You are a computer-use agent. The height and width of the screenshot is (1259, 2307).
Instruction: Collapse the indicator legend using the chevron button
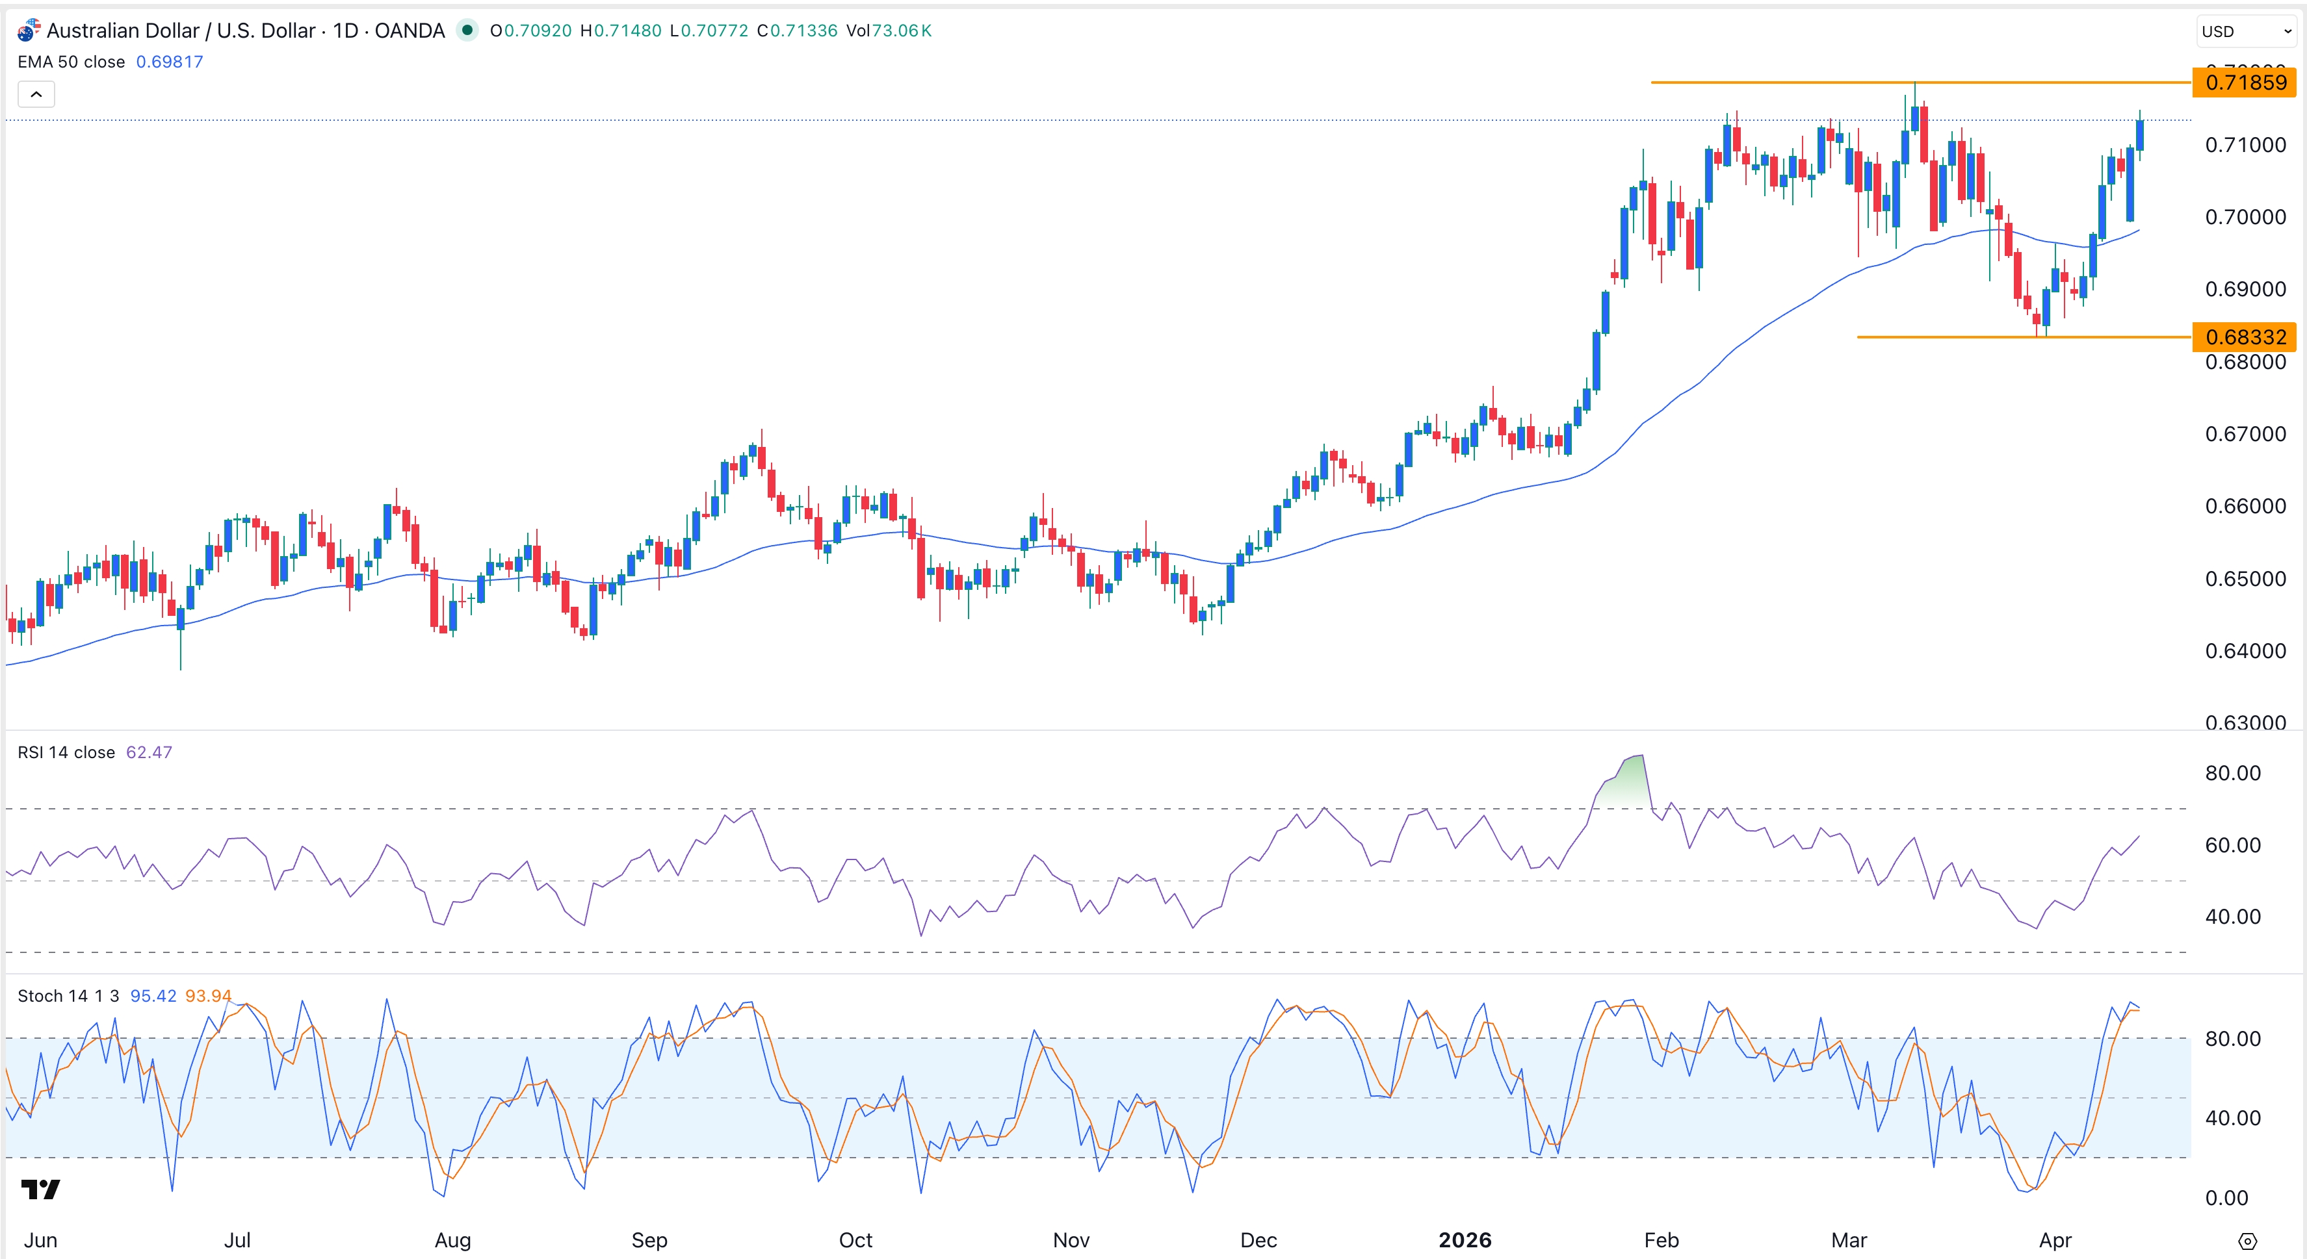[35, 93]
